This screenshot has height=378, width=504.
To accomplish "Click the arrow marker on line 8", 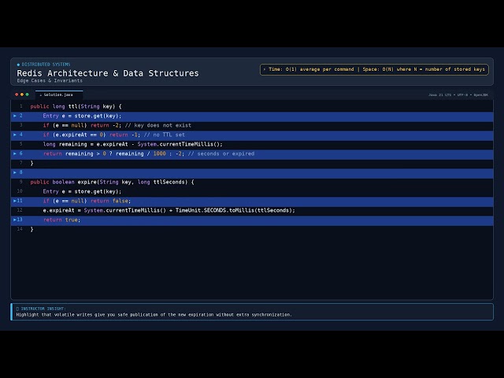I will click(15, 172).
